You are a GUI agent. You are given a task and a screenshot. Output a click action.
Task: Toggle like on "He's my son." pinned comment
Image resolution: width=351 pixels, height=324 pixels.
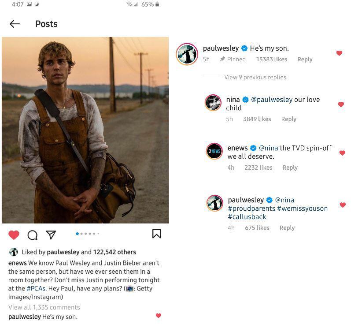pos(339,53)
